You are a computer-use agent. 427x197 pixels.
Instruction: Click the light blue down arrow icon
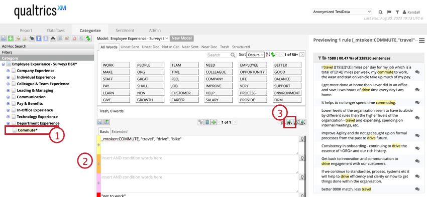pos(46,38)
